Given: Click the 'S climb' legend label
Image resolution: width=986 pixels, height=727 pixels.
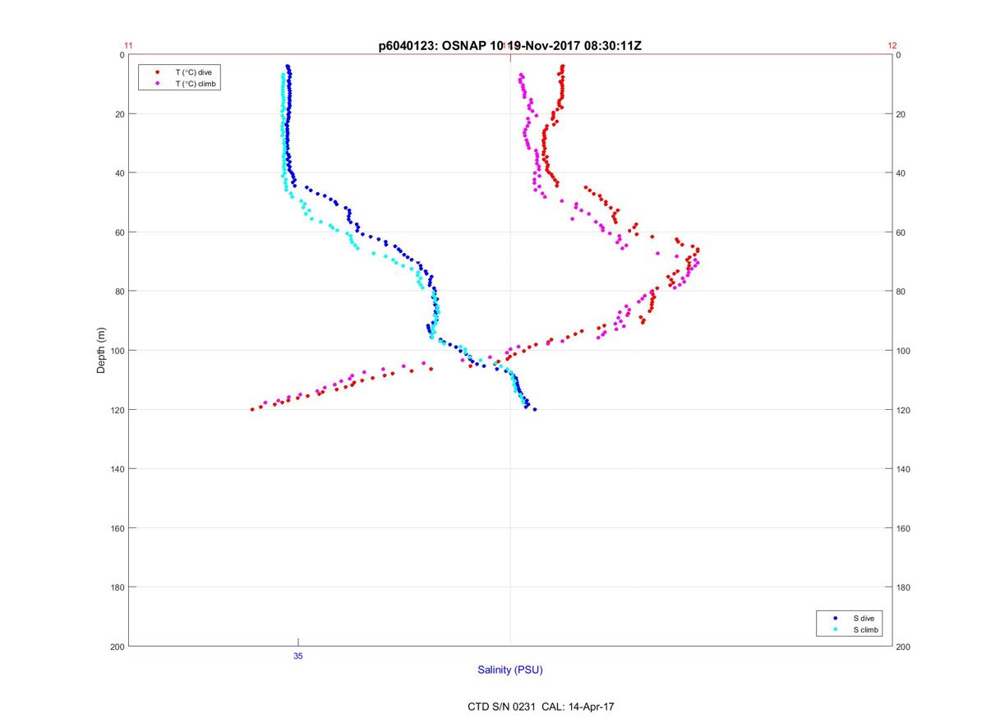Looking at the screenshot, I should tap(865, 629).
